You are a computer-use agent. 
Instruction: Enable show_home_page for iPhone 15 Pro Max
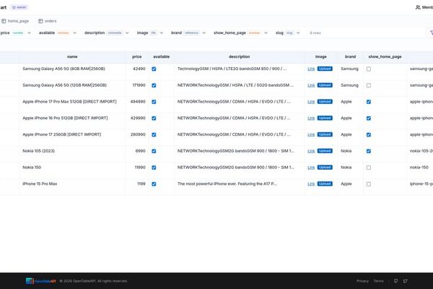[369, 184]
